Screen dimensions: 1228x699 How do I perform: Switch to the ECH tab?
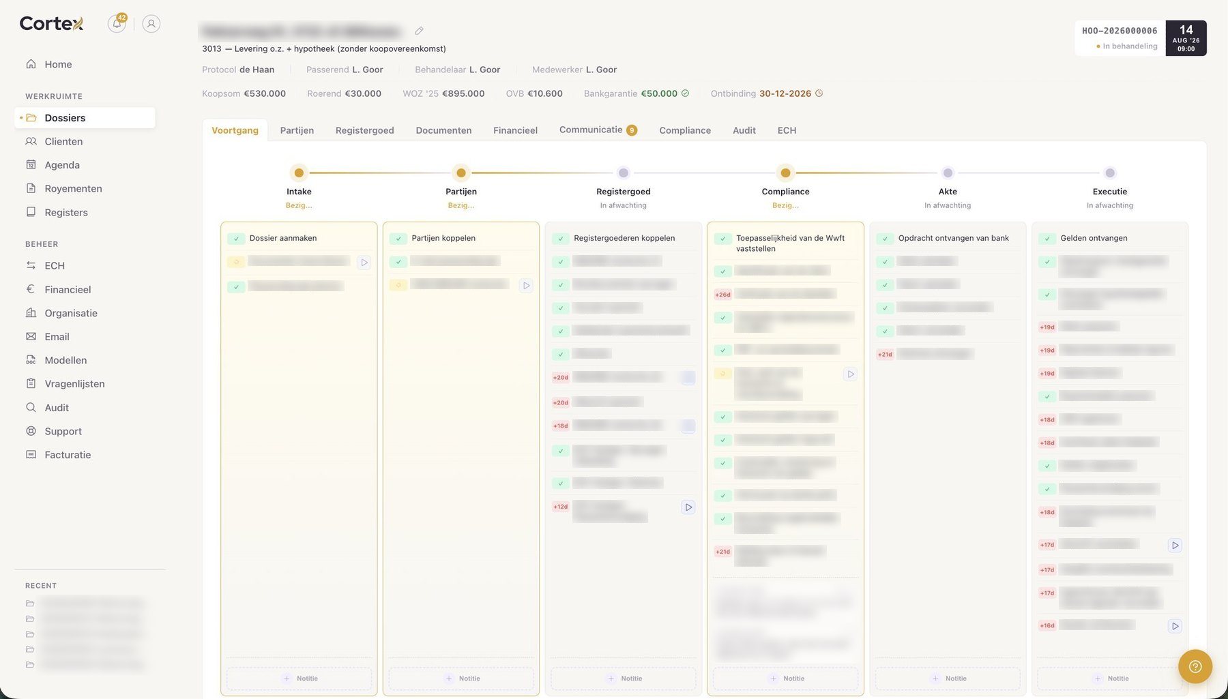[787, 130]
